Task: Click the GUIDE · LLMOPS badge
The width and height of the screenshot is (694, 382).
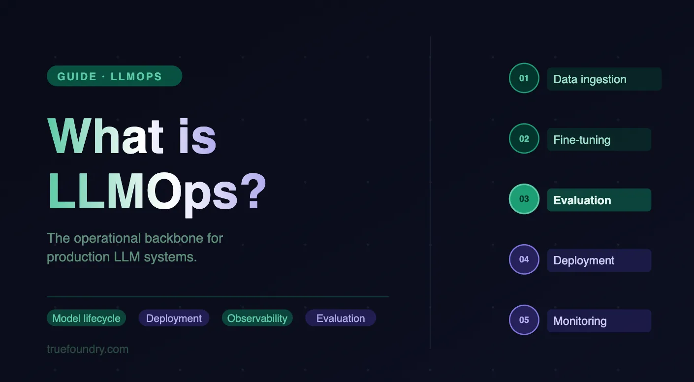Action: click(x=114, y=76)
